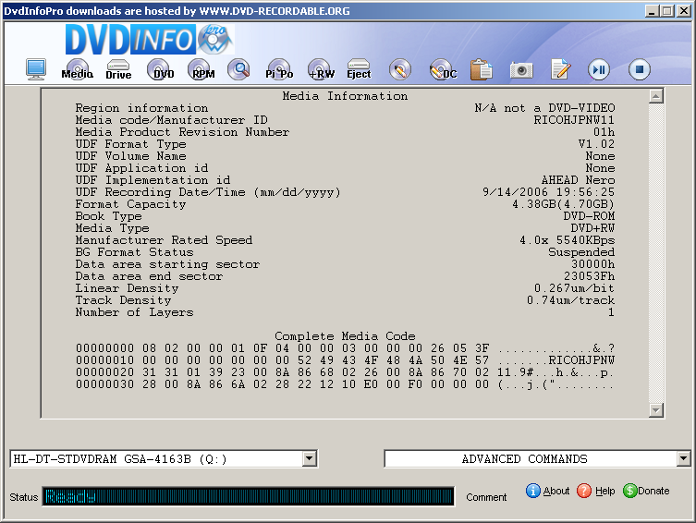This screenshot has height=523, width=696.
Task: Click the computer monitor icon in toolbar
Action: 35,69
